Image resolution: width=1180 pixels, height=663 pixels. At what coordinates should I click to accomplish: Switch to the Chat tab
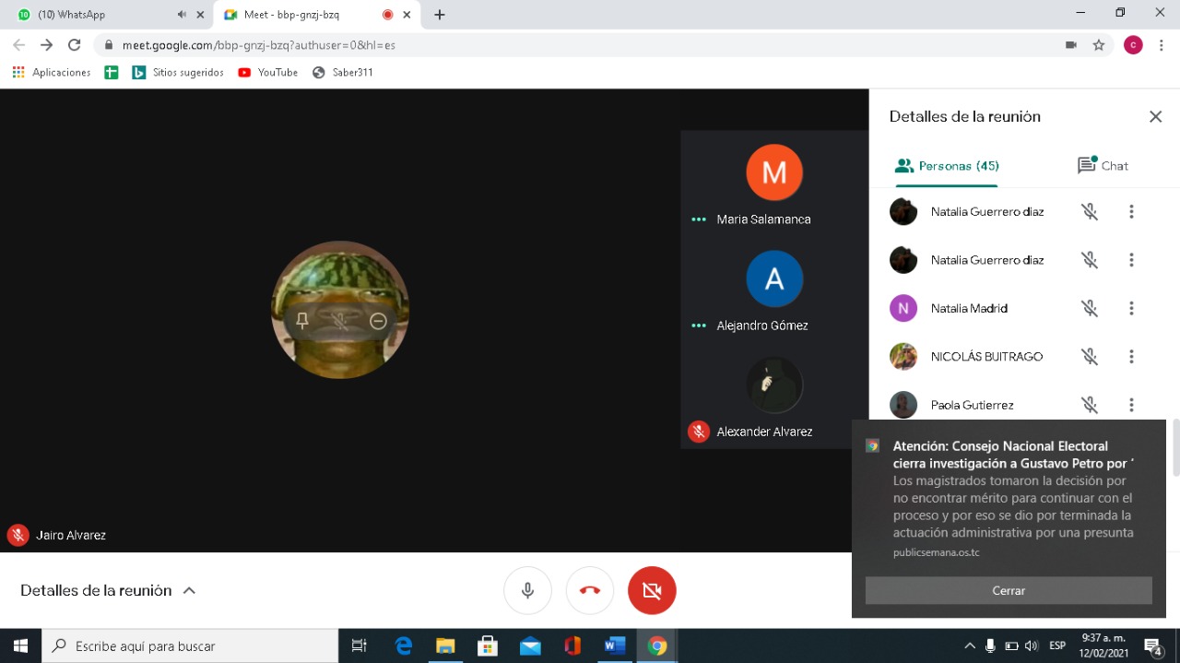pos(1103,166)
